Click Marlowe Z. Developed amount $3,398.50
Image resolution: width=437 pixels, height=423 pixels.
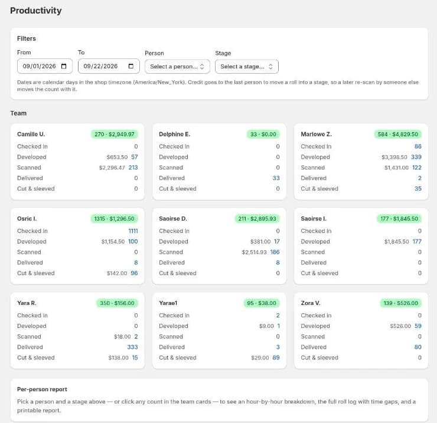click(x=394, y=158)
